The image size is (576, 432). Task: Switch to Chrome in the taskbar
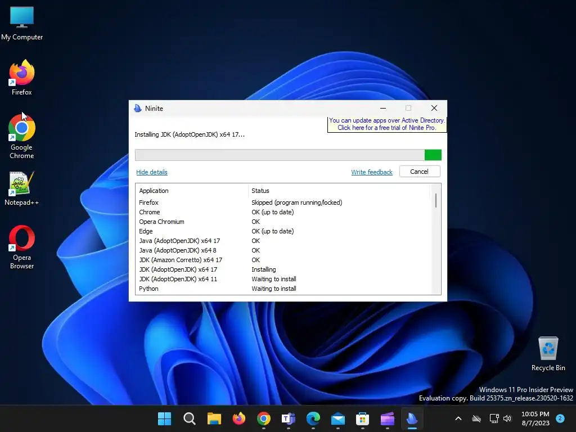tap(263, 418)
